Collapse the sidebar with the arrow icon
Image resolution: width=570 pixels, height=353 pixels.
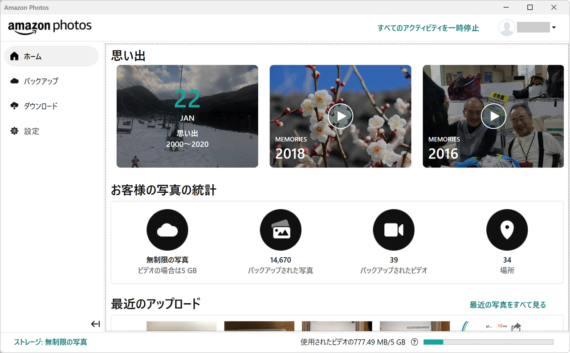point(95,324)
